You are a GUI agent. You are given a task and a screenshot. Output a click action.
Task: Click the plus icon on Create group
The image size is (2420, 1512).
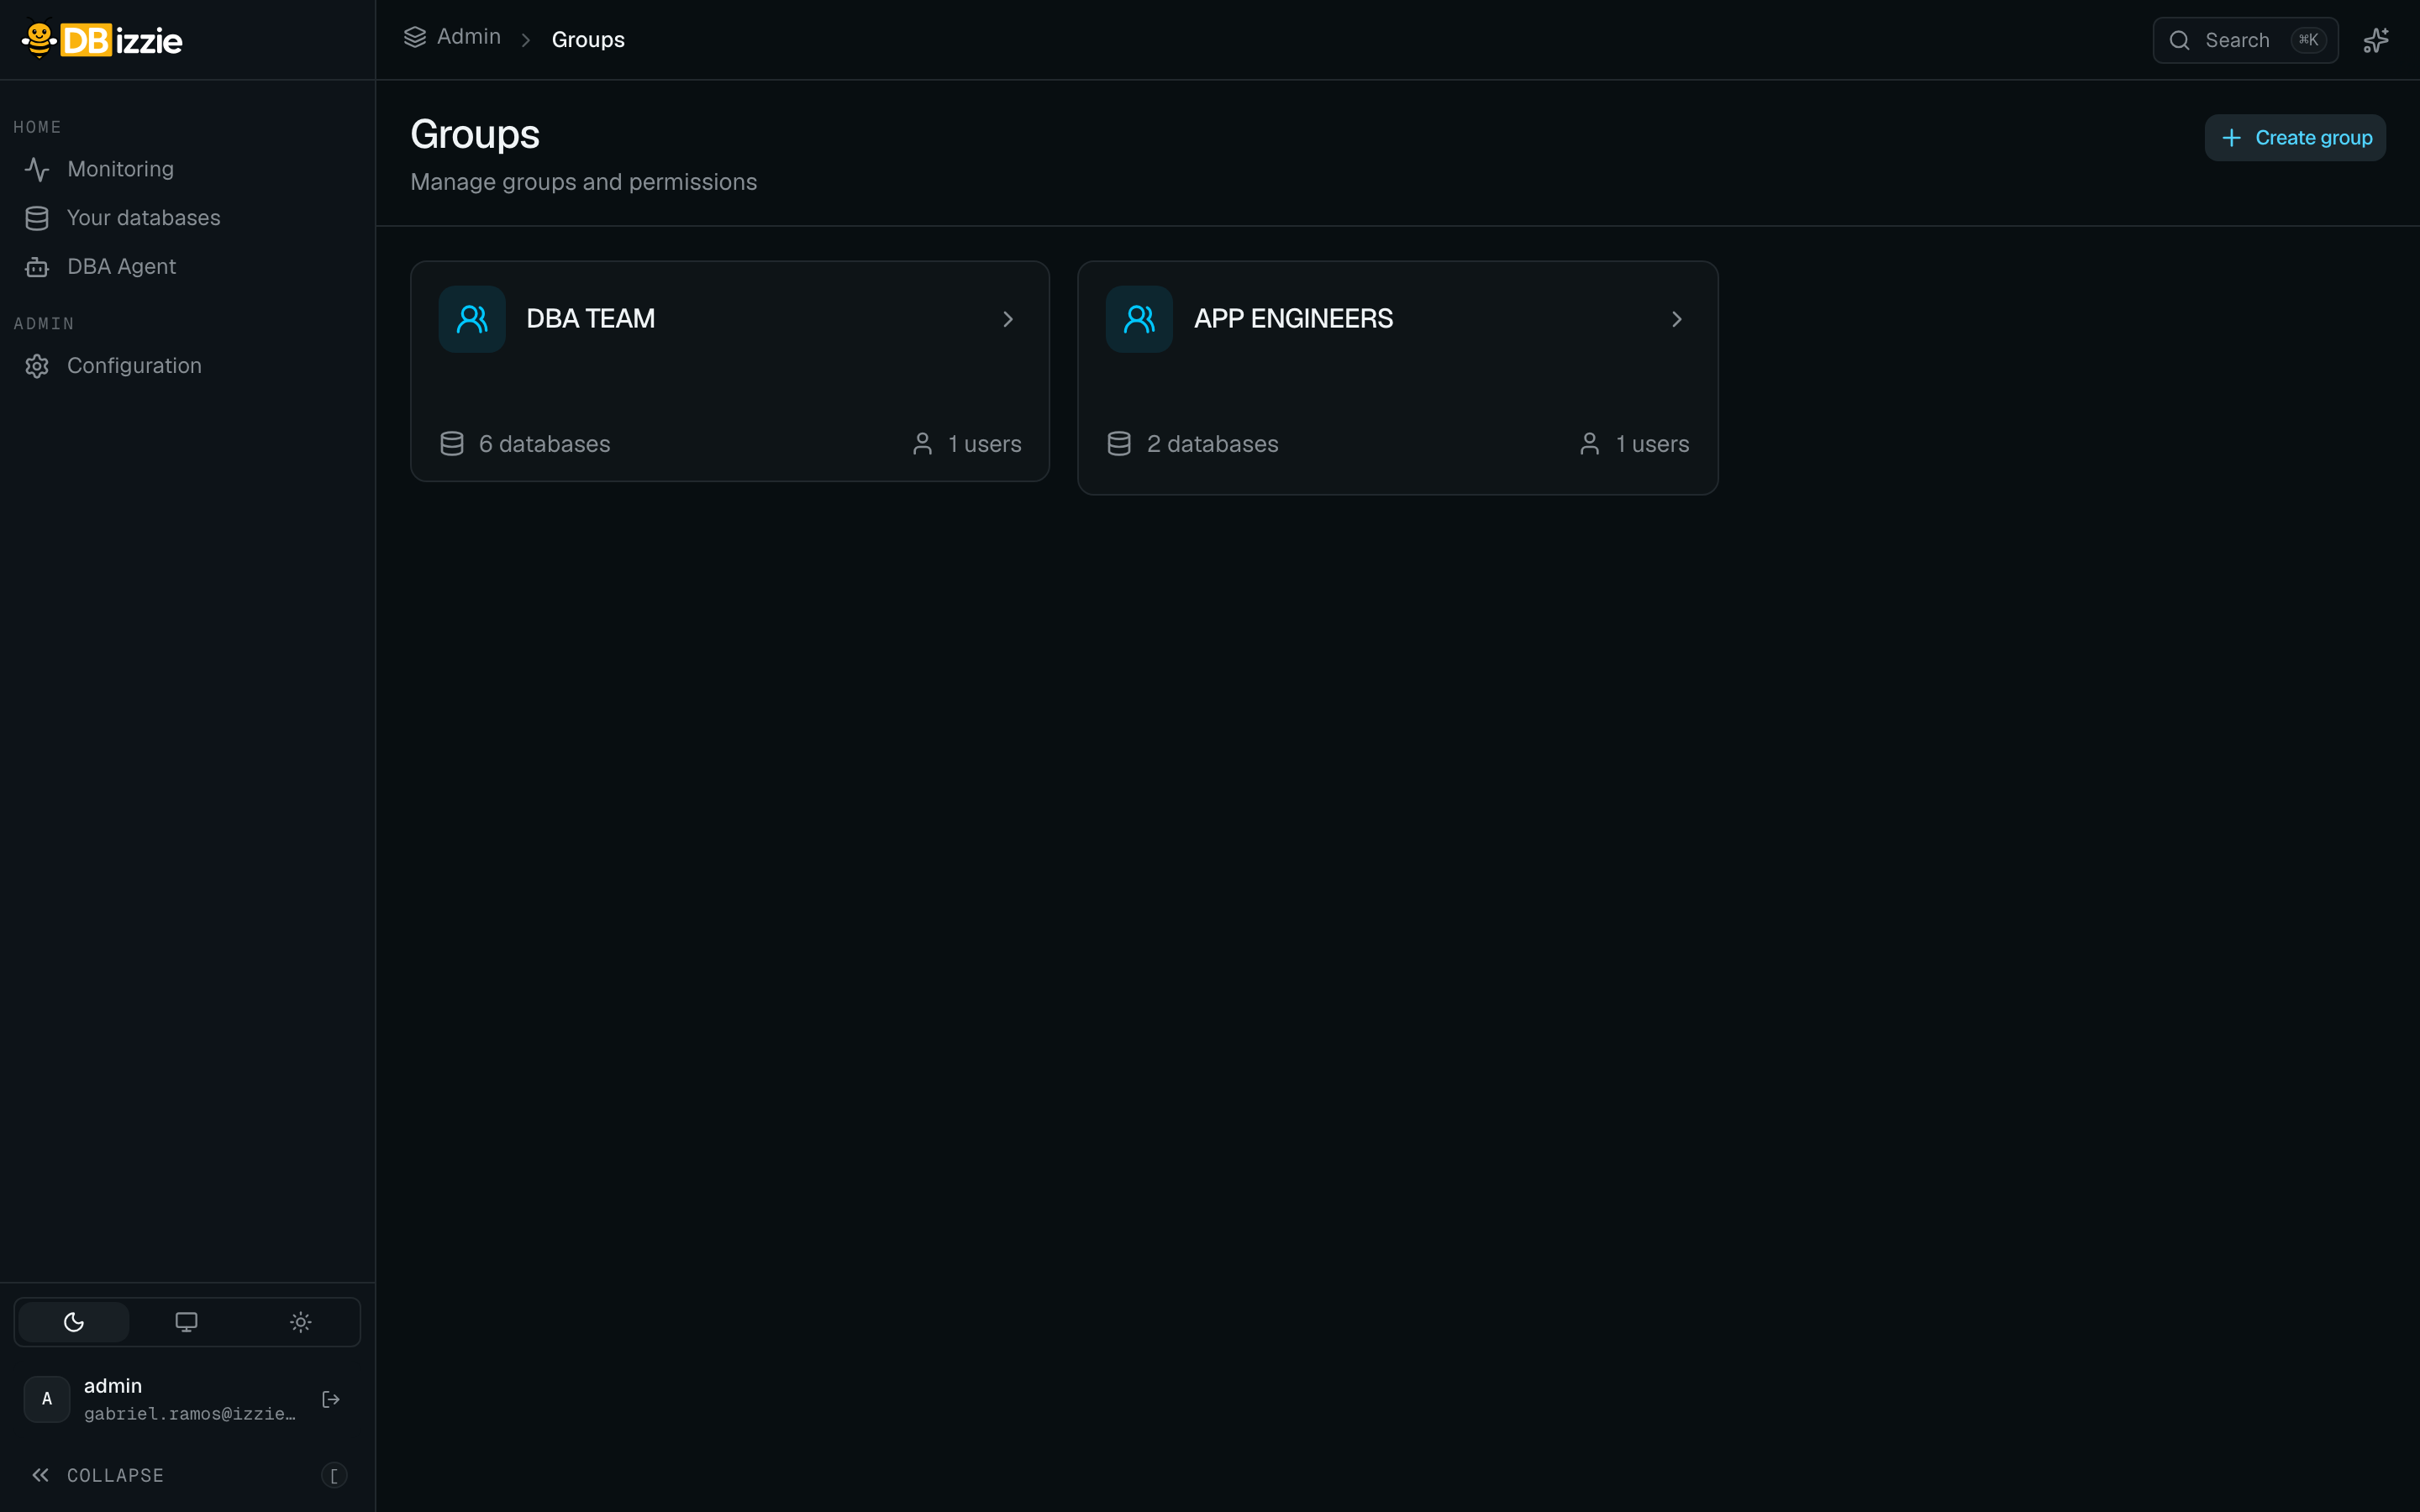coord(2231,138)
